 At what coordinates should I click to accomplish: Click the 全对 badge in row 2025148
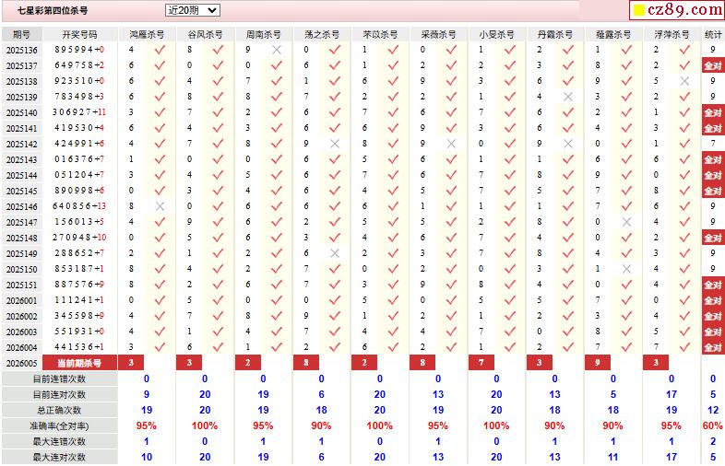pyautogui.click(x=712, y=238)
